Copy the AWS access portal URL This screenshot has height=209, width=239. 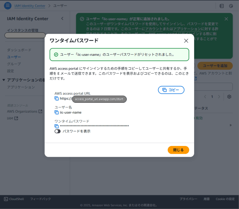click(x=56, y=99)
